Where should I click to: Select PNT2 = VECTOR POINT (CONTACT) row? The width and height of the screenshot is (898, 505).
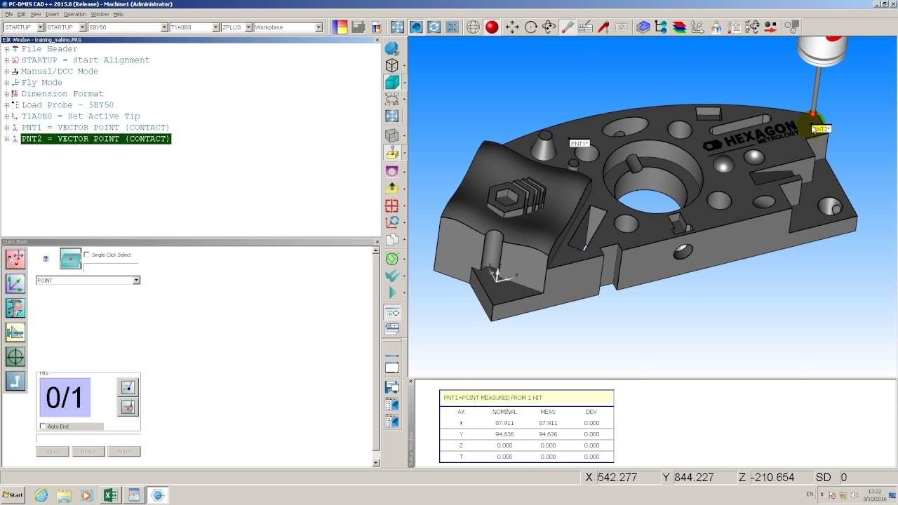(x=95, y=139)
